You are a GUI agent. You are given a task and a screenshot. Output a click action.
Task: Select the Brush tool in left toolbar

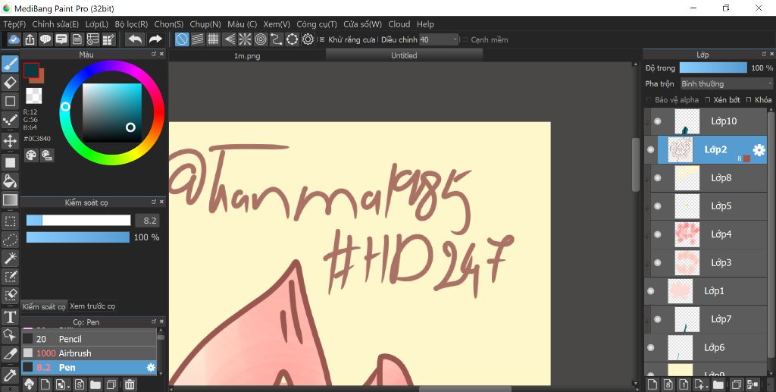pos(10,64)
